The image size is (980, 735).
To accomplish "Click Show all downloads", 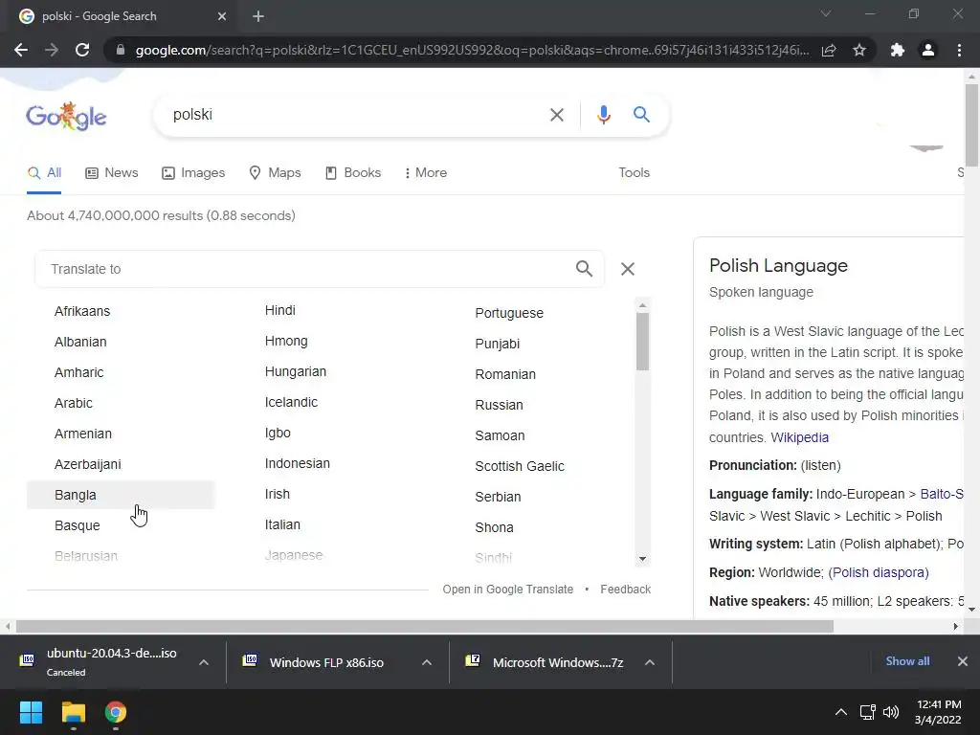I will point(907,661).
